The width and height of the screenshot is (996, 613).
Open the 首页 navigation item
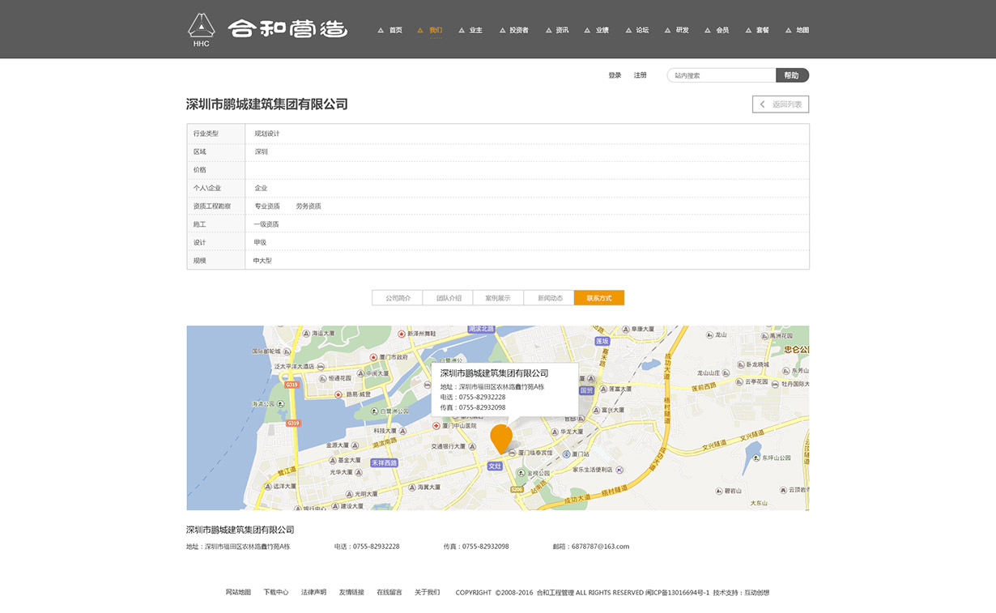click(x=395, y=31)
